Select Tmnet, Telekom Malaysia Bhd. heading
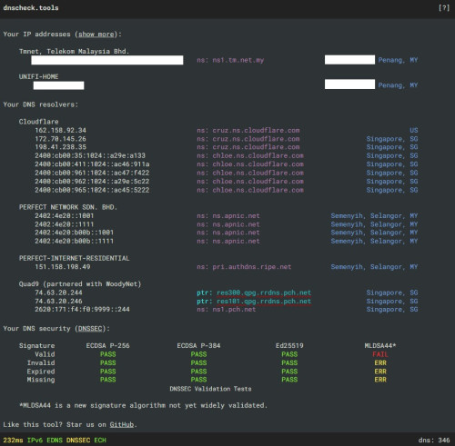This screenshot has width=455, height=446. click(74, 51)
